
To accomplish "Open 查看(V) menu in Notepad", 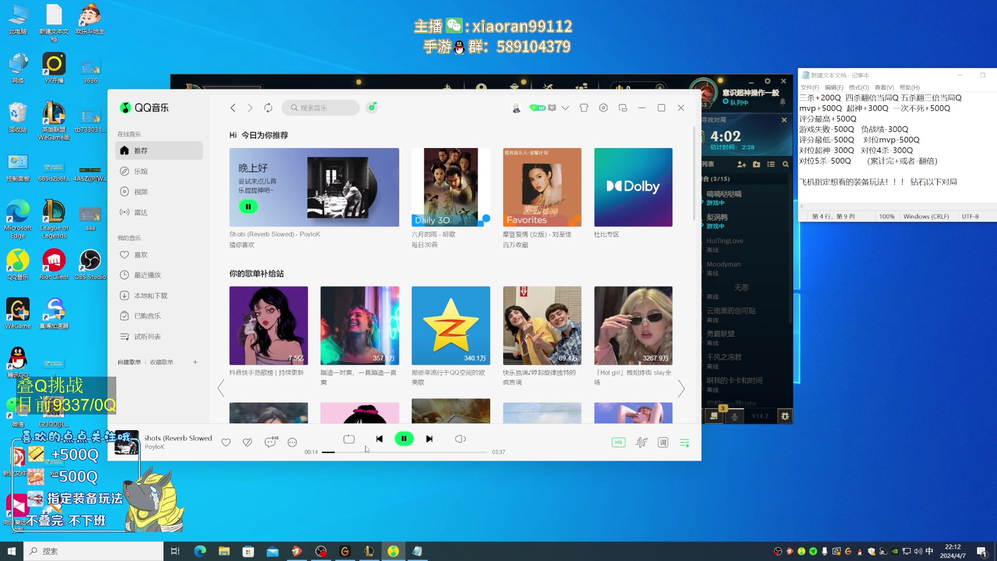I will click(x=884, y=87).
